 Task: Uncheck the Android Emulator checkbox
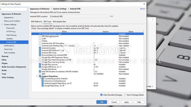click(40, 48)
